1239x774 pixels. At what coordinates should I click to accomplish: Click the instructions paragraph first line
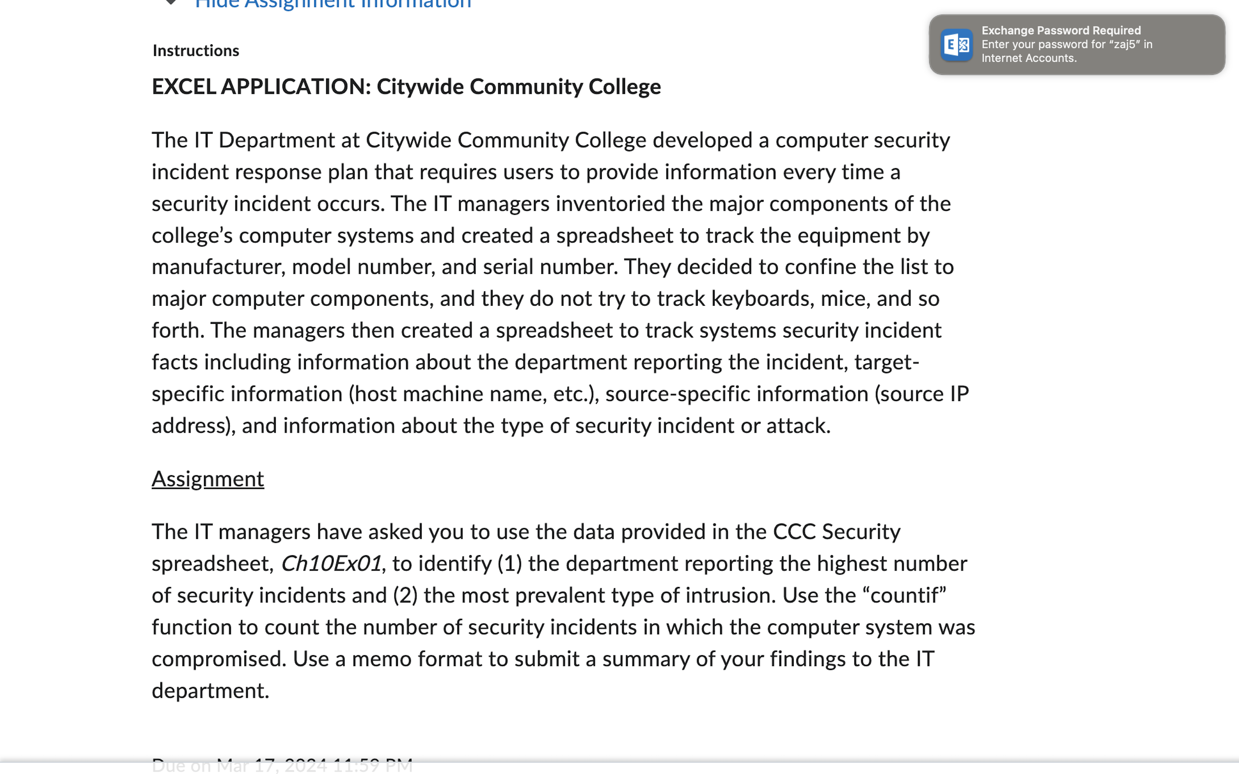[550, 140]
